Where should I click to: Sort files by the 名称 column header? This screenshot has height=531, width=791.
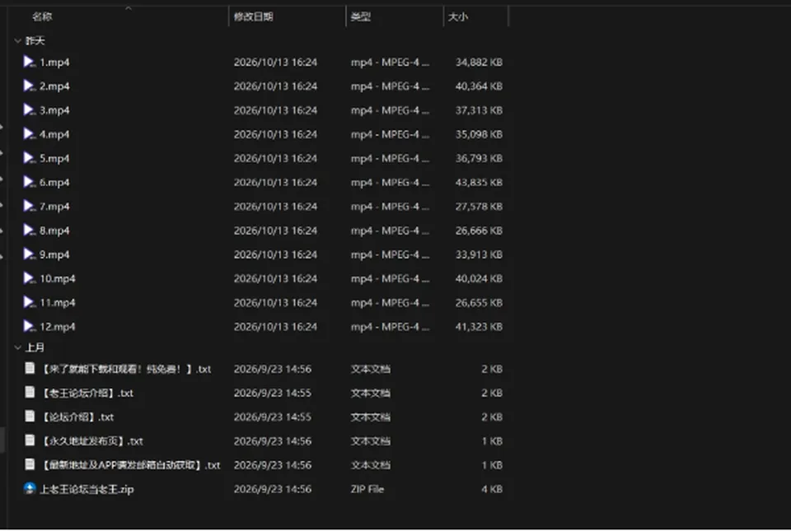point(42,16)
